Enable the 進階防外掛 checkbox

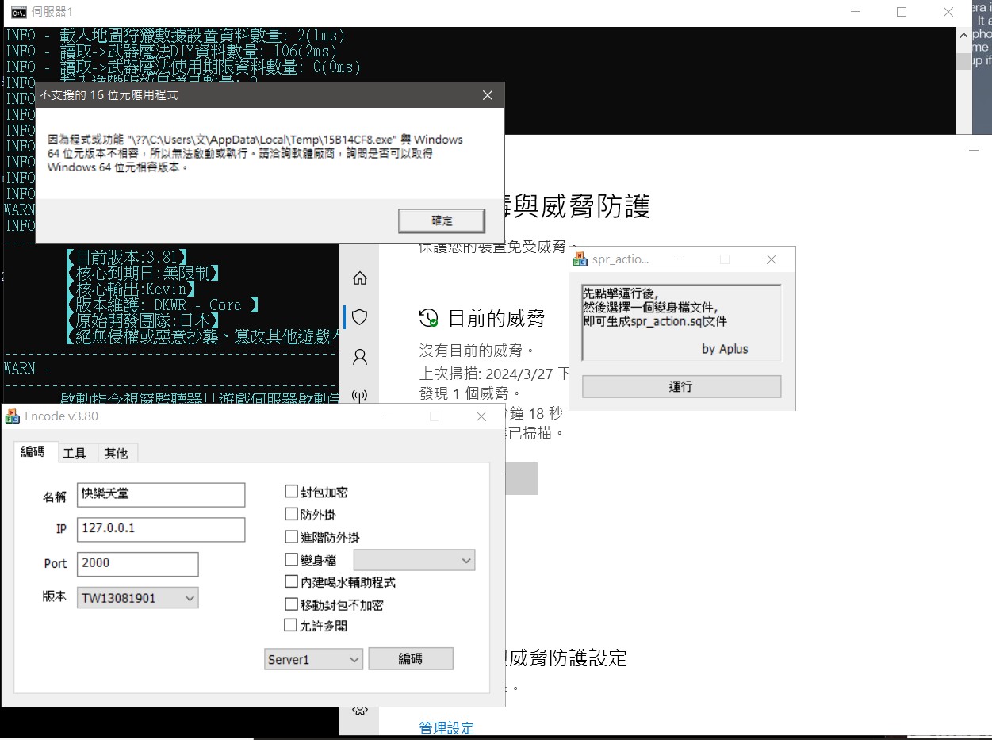(x=291, y=537)
